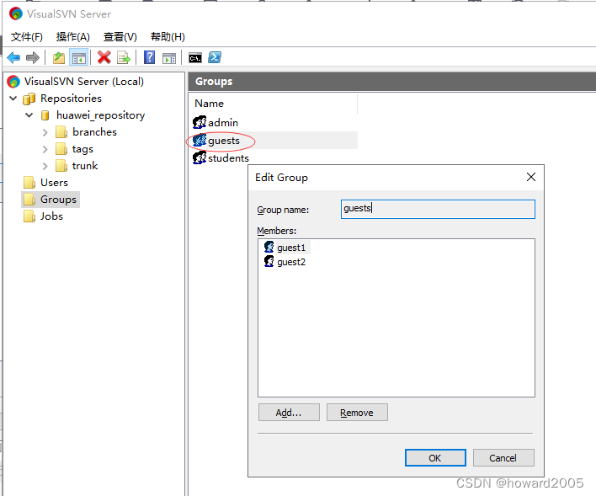This screenshot has width=596, height=496.
Task: Click the Add... button
Action: (x=289, y=413)
